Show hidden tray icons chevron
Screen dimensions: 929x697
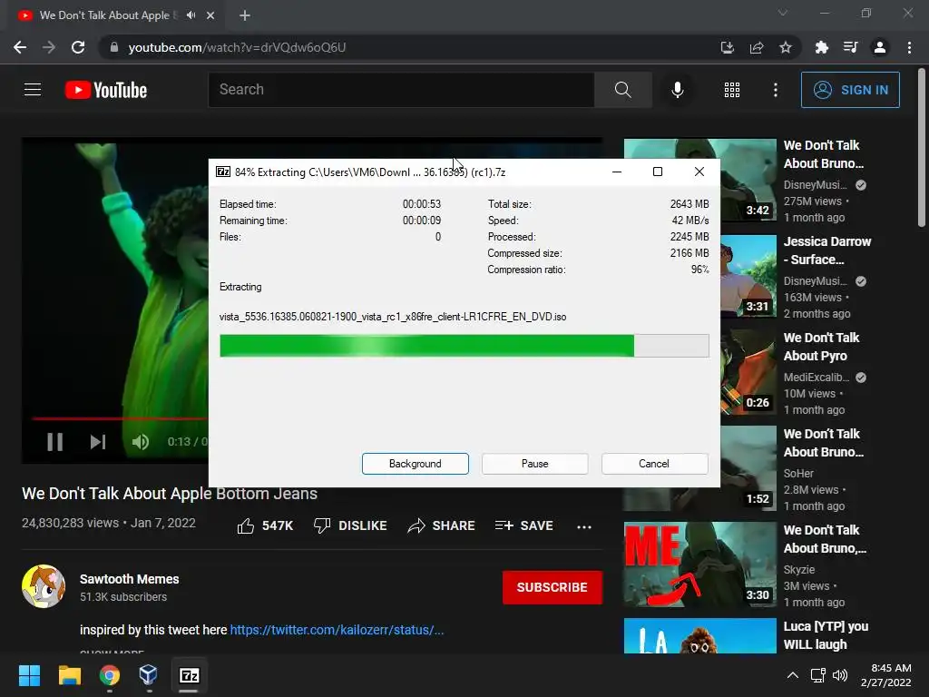(792, 675)
